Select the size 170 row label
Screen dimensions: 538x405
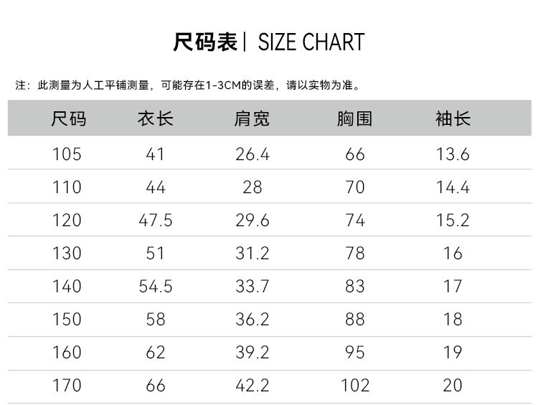(67, 386)
